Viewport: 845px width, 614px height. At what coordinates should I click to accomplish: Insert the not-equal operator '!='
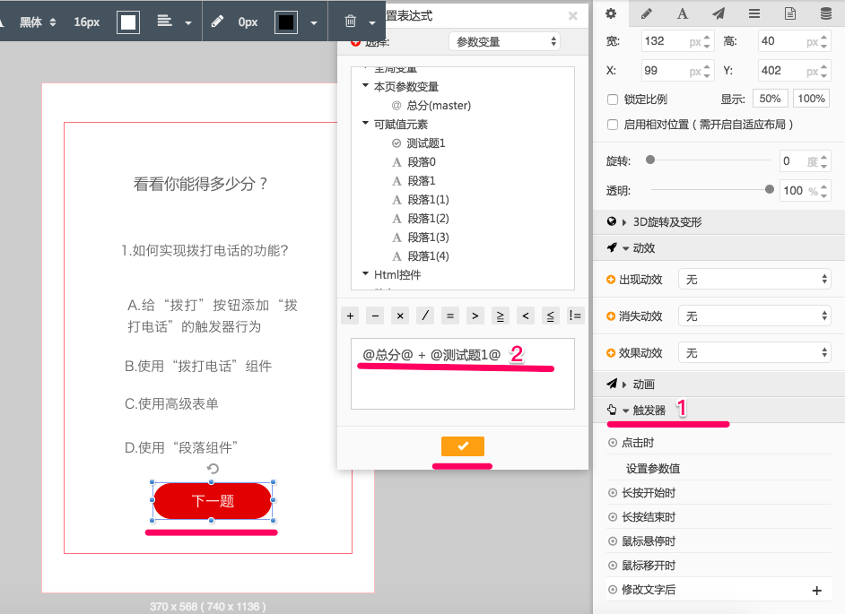[x=575, y=316]
